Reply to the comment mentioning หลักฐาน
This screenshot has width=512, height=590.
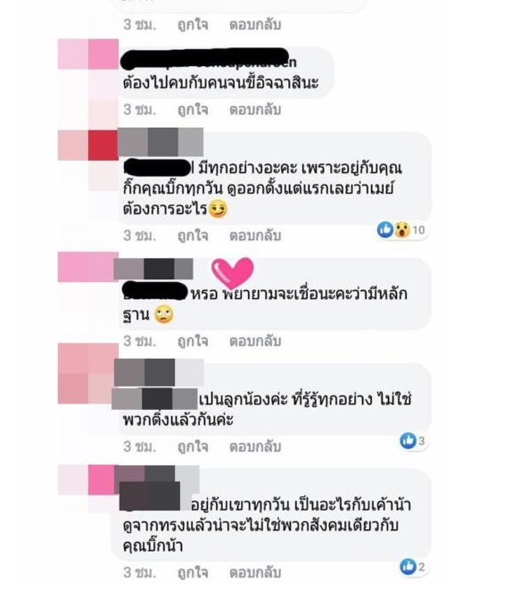[x=255, y=341]
